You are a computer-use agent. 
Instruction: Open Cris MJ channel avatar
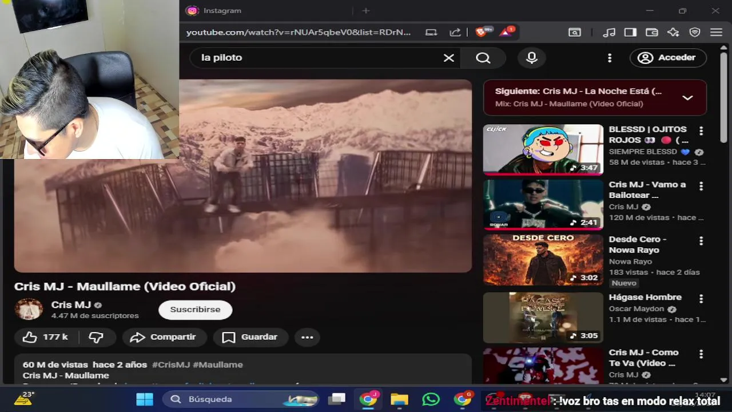(x=29, y=310)
